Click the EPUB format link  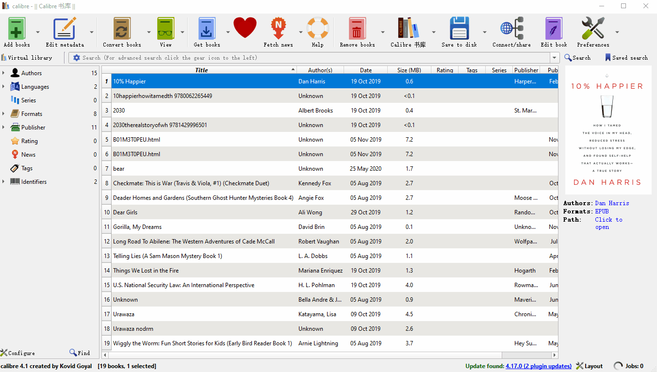602,211
